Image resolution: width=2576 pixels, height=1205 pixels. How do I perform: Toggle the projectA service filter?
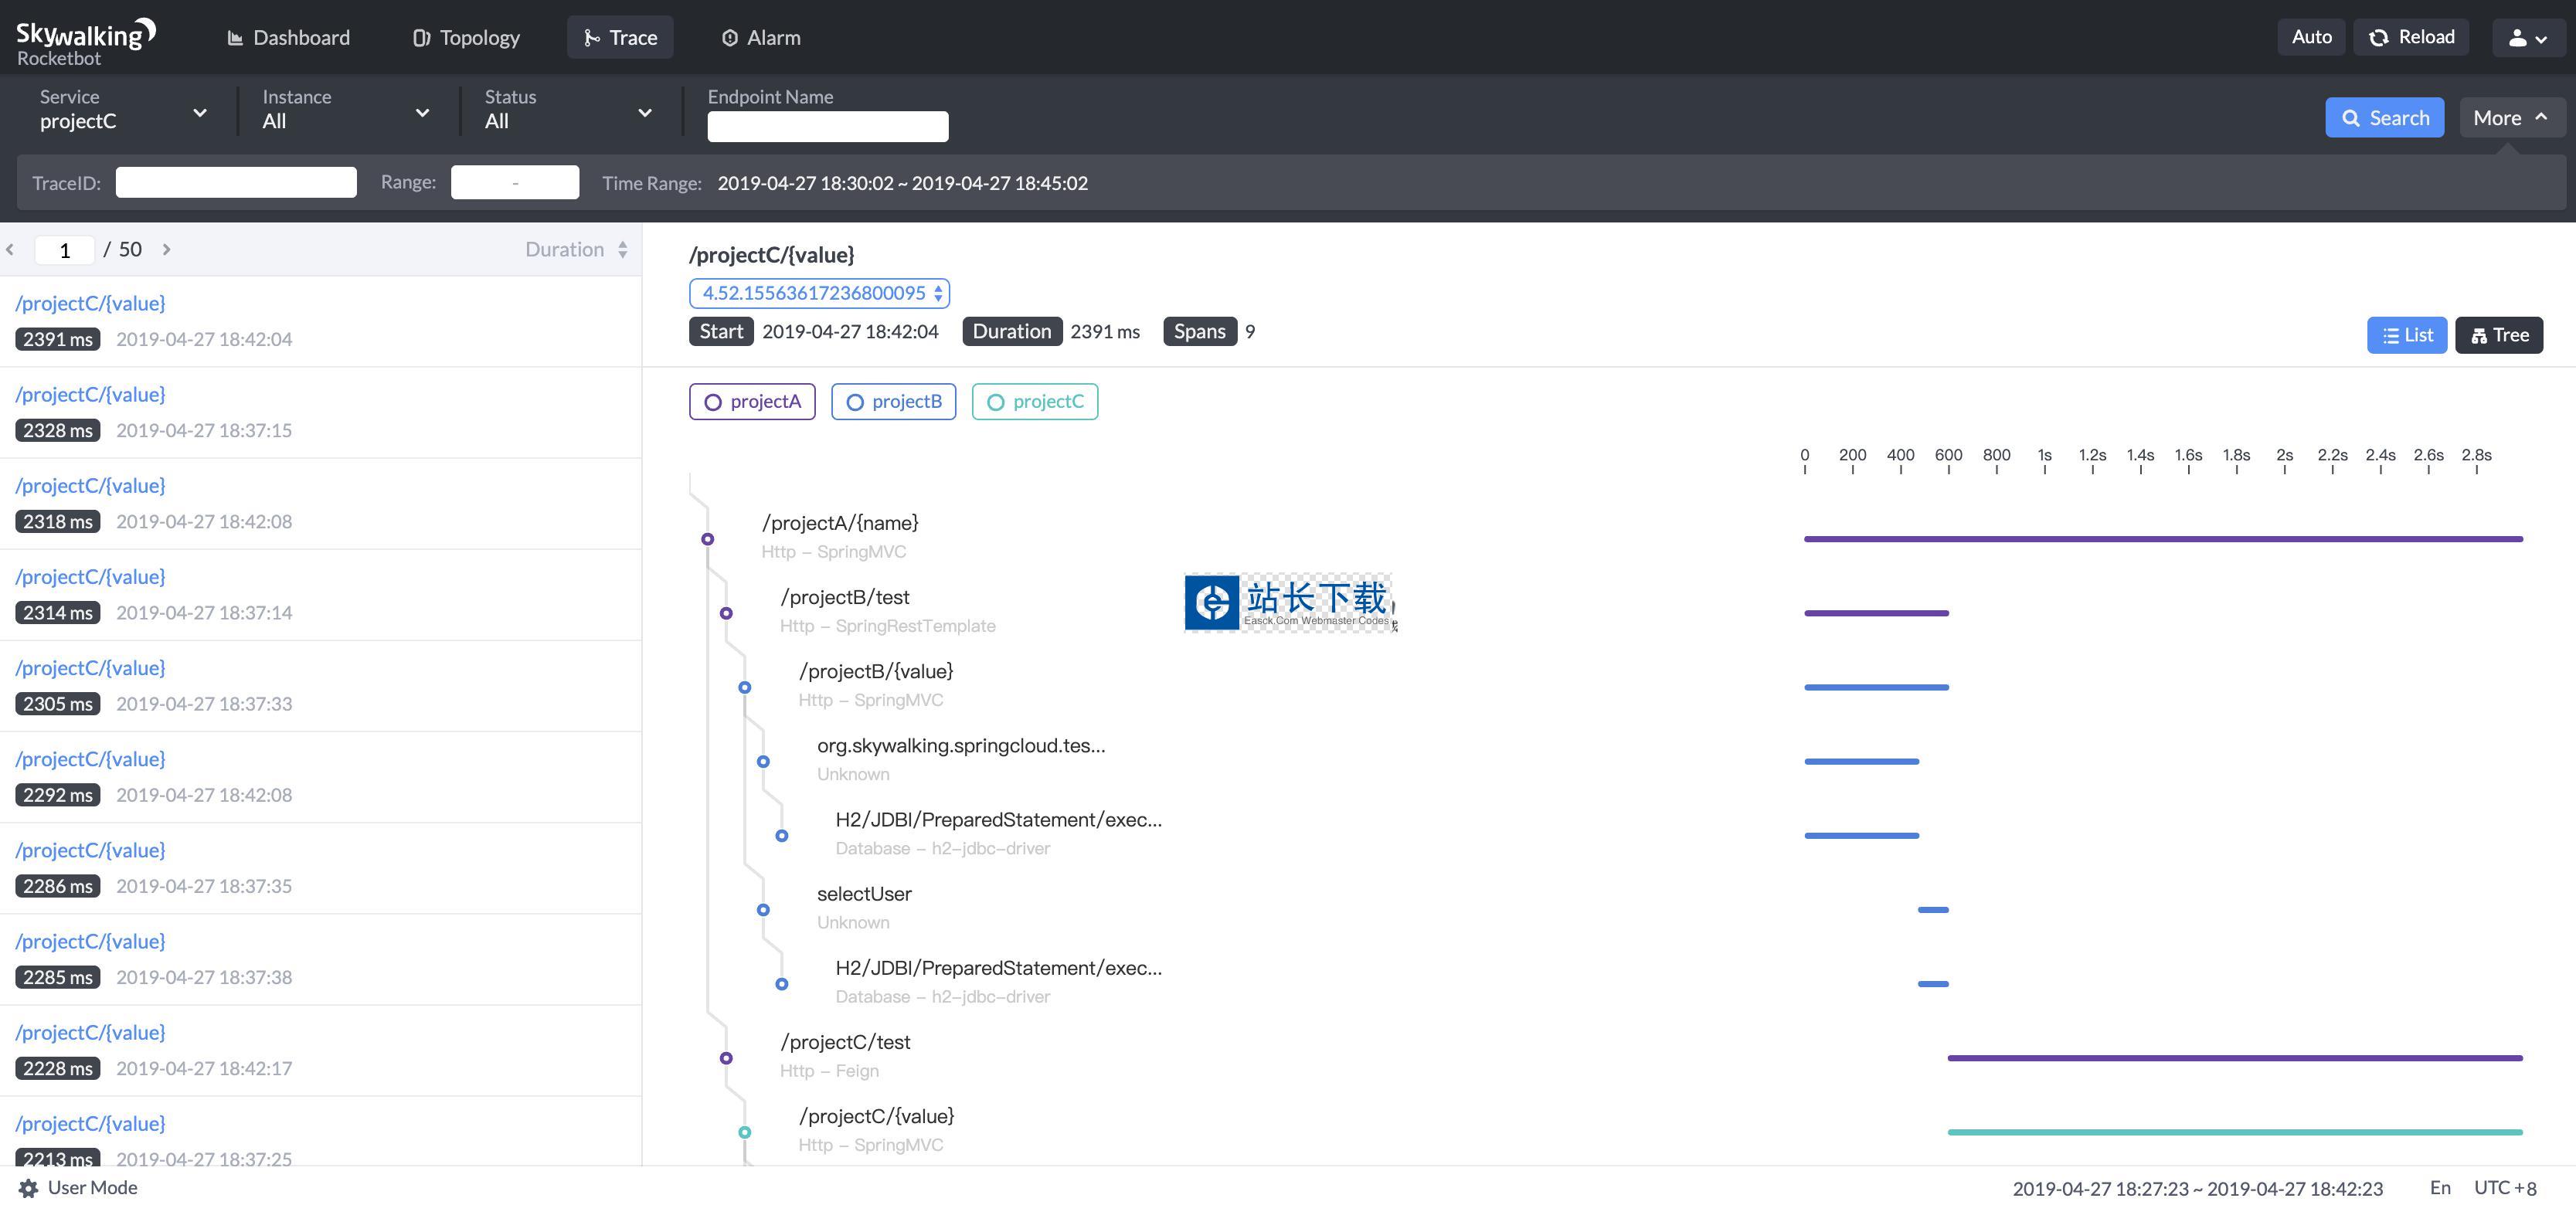752,402
